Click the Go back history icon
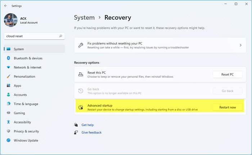Viewport: 252px width, 155px height. 81,91
